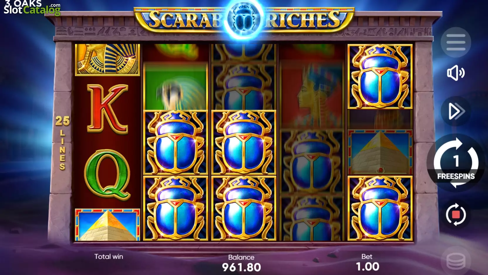Click top scarab on fifth reel
The image size is (488, 275).
pyautogui.click(x=380, y=77)
